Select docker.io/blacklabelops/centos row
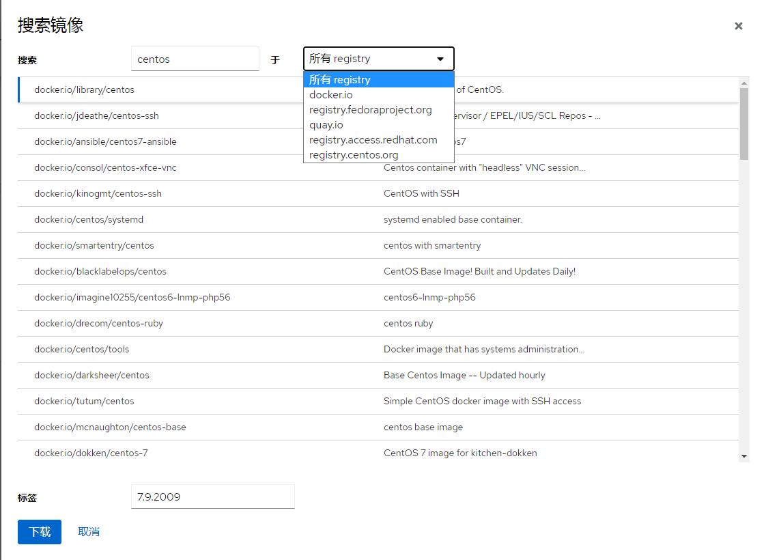766x560 pixels. tap(378, 271)
